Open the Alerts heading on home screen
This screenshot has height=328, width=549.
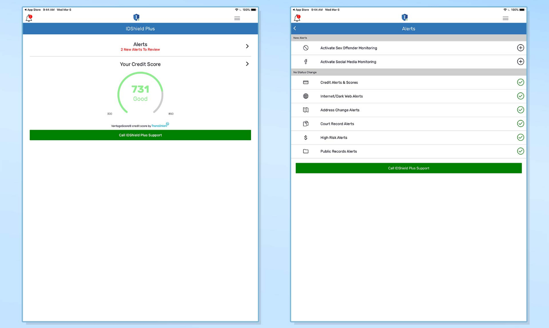(140, 44)
